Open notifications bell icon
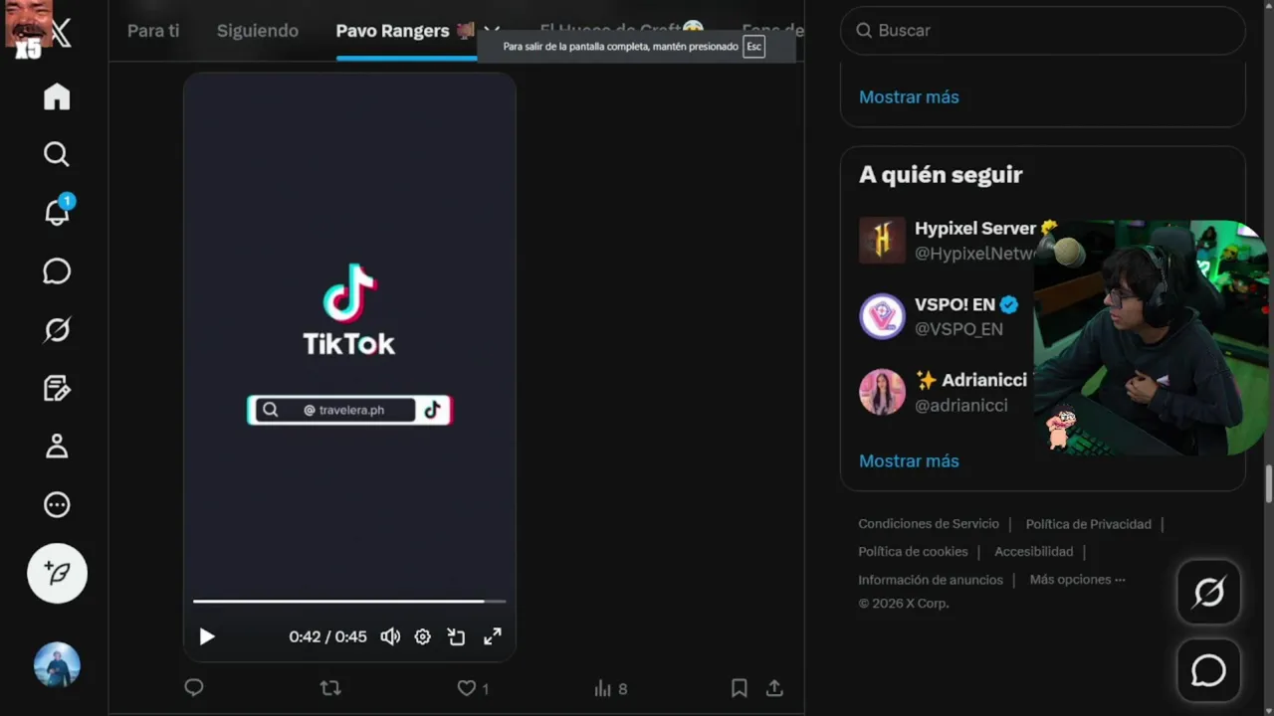1274x716 pixels. click(x=57, y=211)
